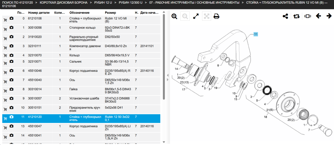Click highlighted callout 11 in diagram
334x145 pixels.
point(256,34)
